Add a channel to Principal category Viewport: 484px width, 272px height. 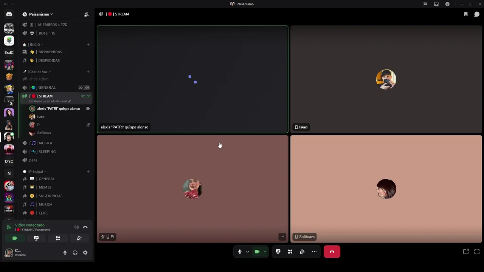click(88, 172)
